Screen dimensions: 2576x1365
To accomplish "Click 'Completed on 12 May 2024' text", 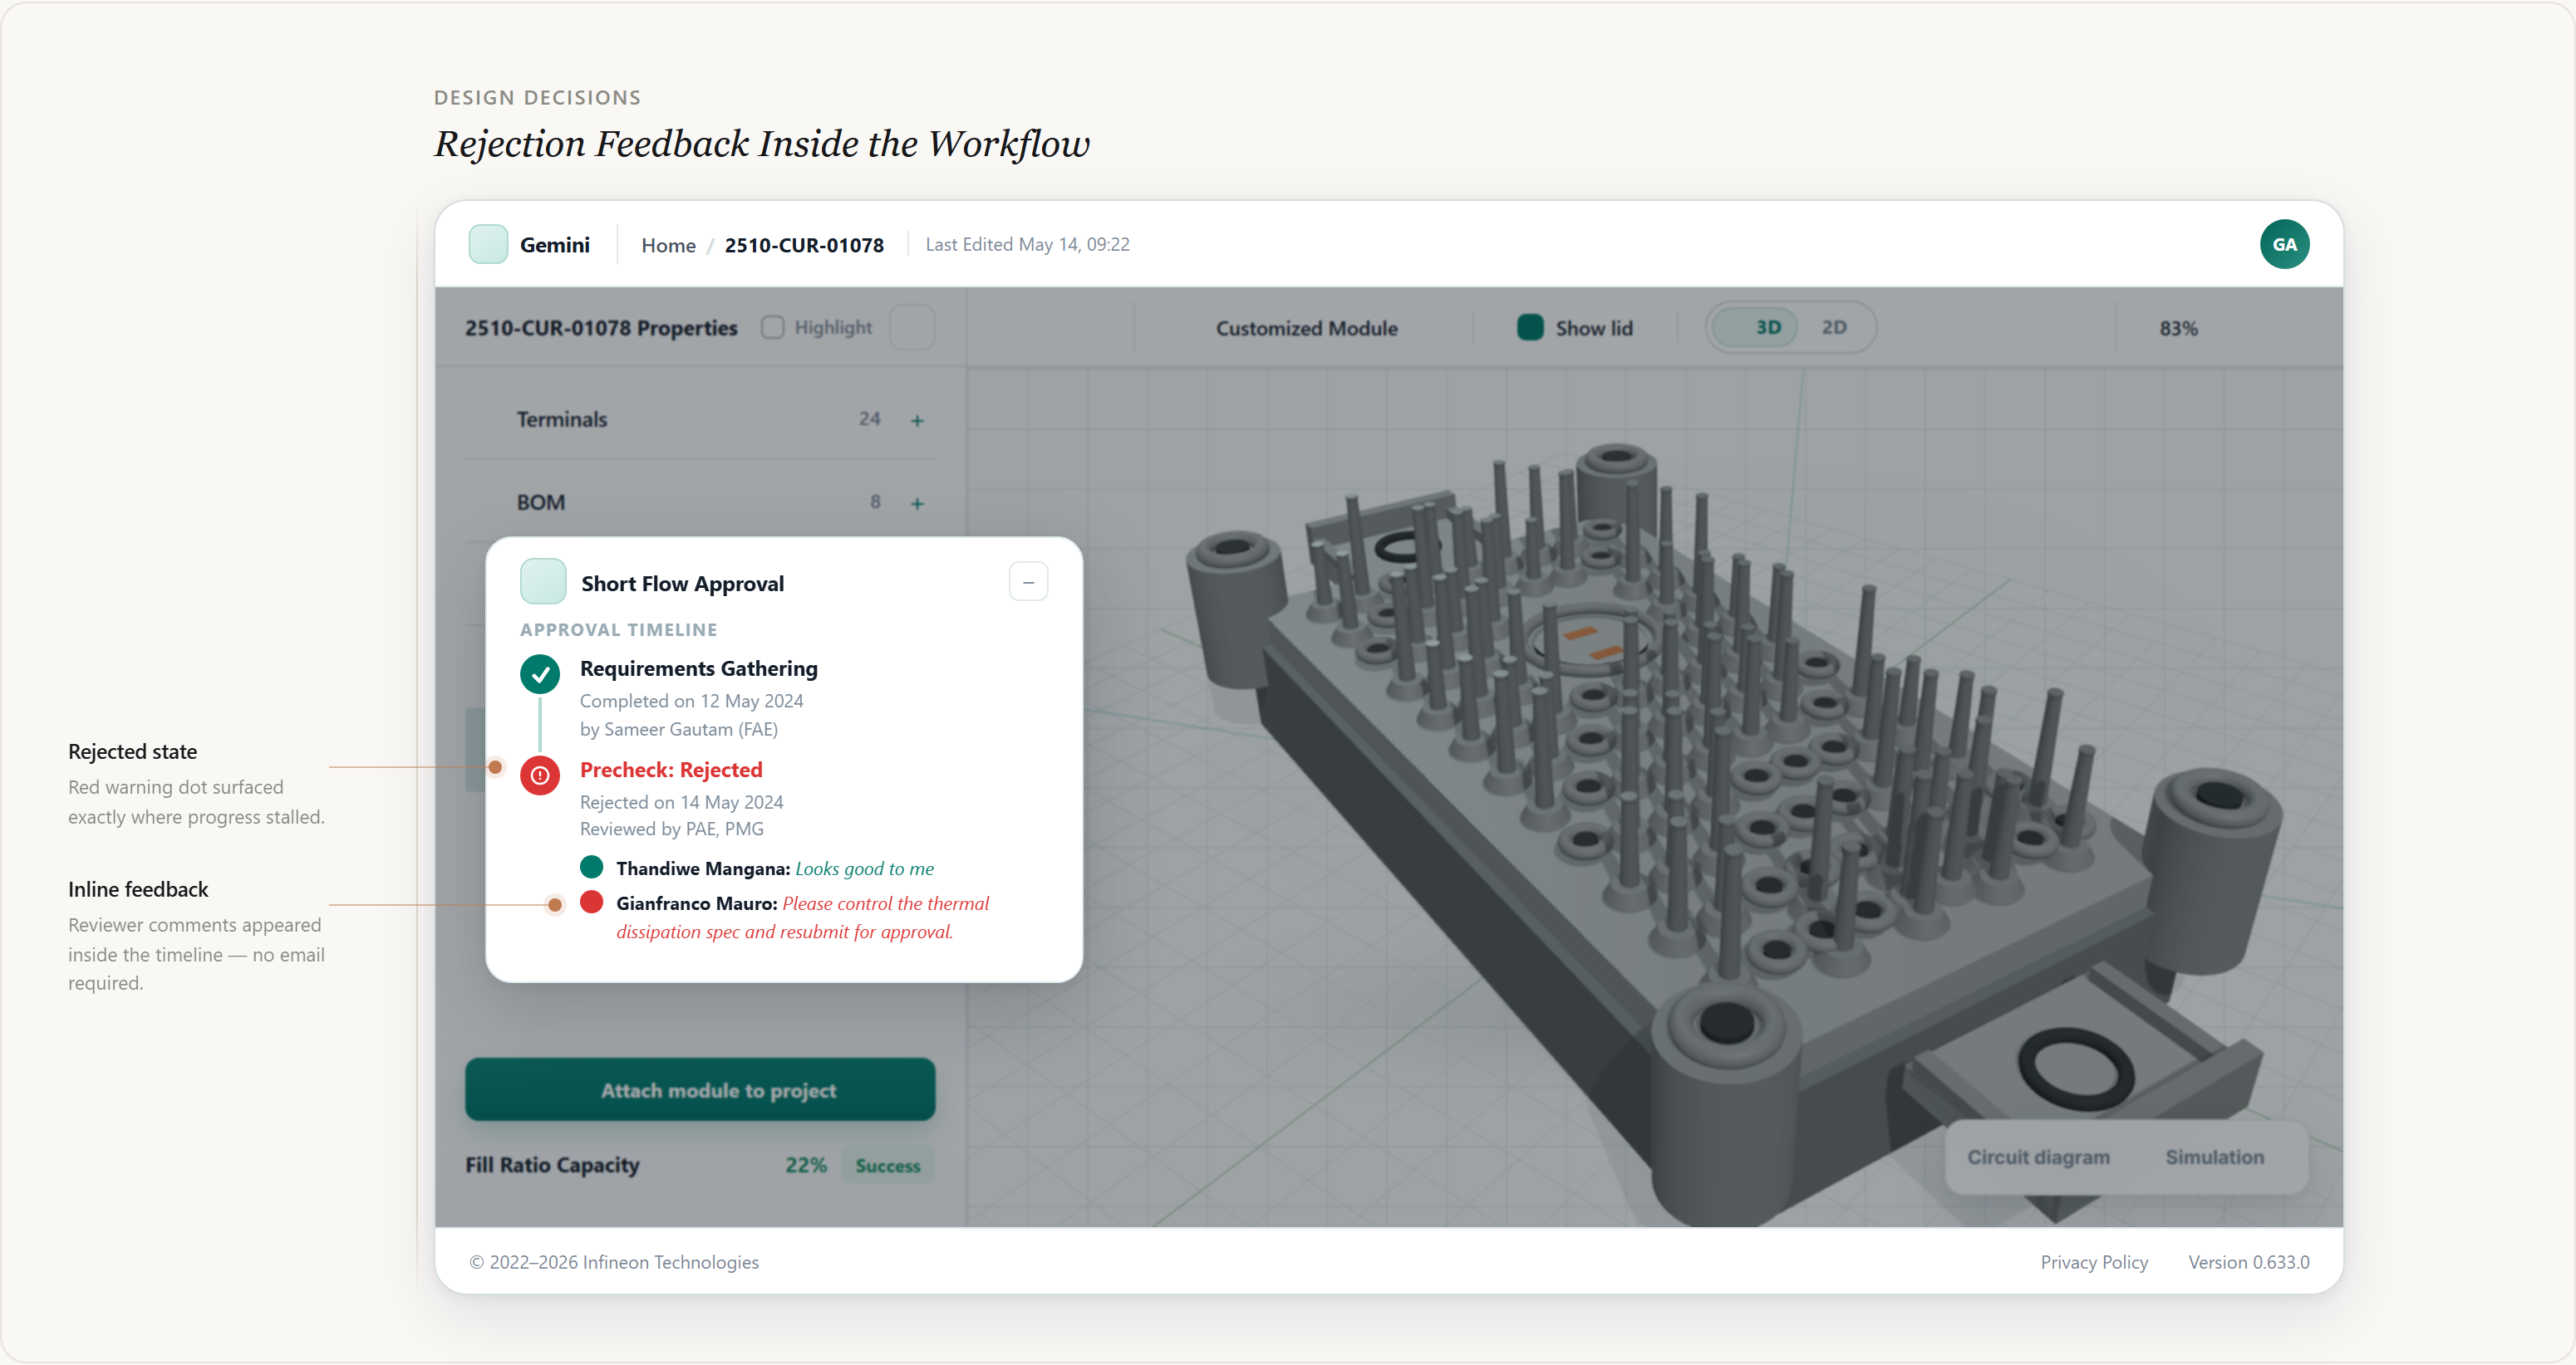I will [691, 702].
